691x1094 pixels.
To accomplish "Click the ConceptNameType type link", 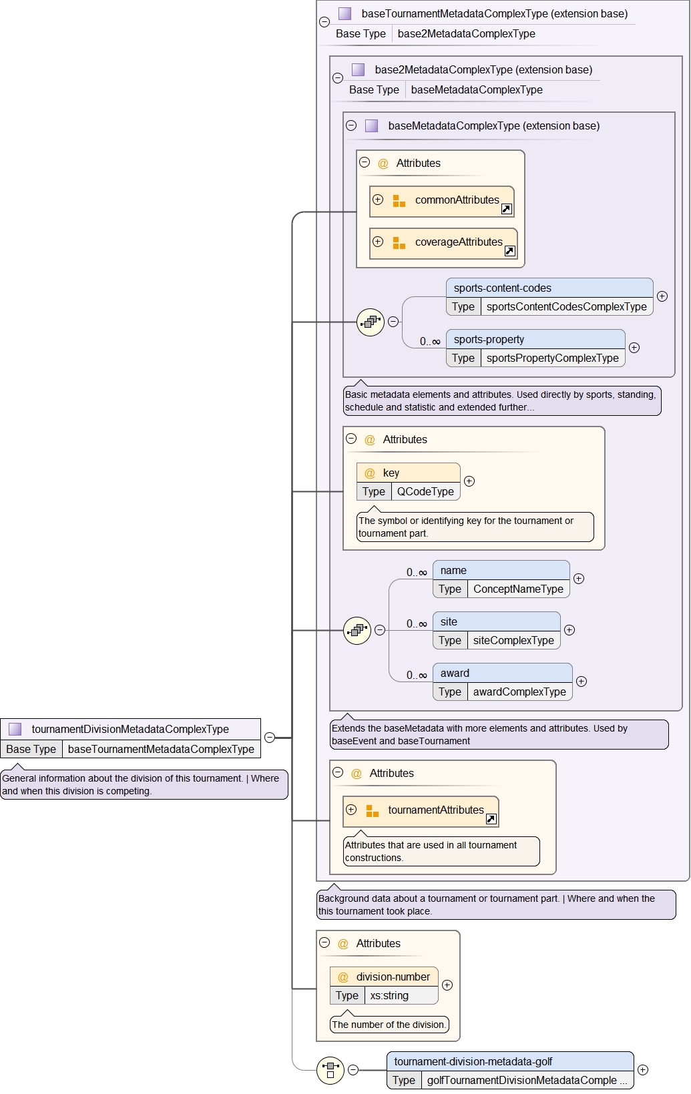I will click(x=518, y=589).
